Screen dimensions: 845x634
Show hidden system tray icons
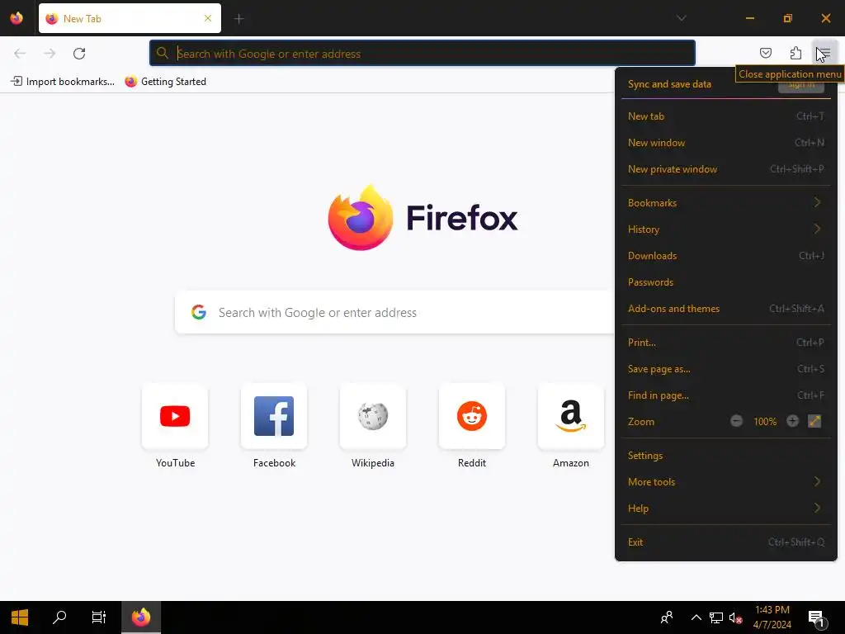696,617
